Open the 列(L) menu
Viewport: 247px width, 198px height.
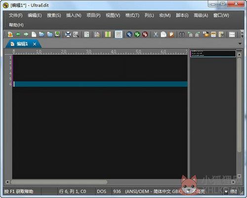click(149, 15)
